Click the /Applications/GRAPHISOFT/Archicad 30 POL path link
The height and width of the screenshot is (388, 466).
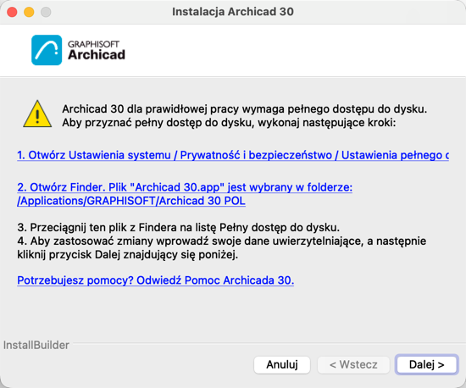pyautogui.click(x=131, y=201)
